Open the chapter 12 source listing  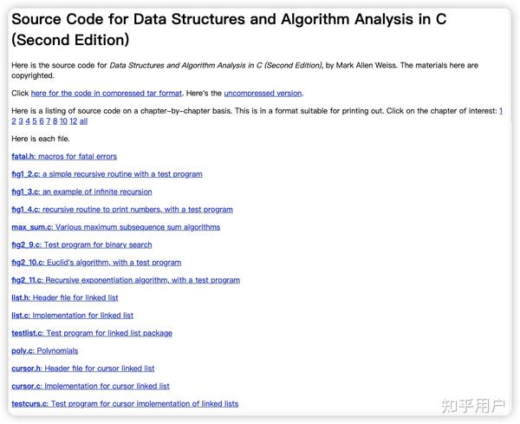tap(73, 121)
